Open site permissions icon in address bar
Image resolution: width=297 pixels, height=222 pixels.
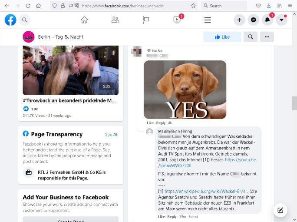coord(71,6)
